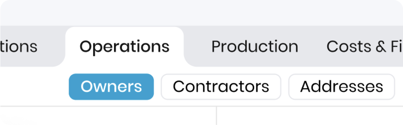Activate the highlighted blue Owners pill
Image resolution: width=403 pixels, height=125 pixels.
111,87
